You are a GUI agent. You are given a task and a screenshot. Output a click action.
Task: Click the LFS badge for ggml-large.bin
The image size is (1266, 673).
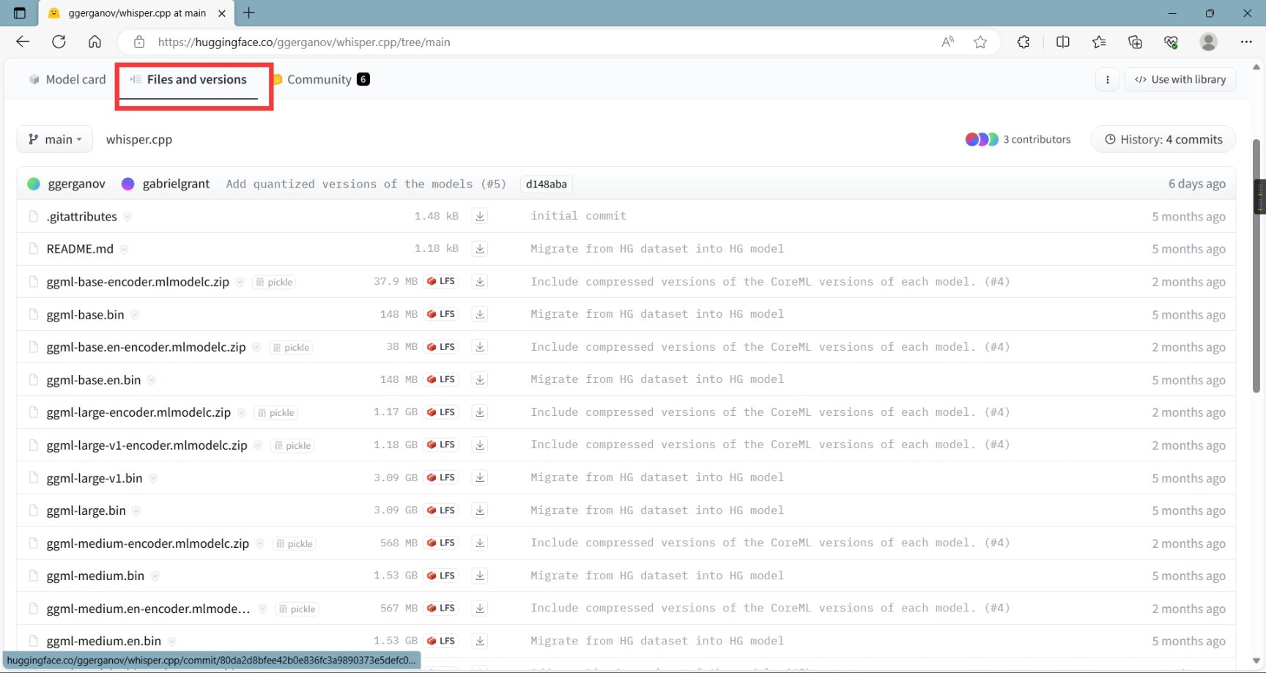point(441,510)
